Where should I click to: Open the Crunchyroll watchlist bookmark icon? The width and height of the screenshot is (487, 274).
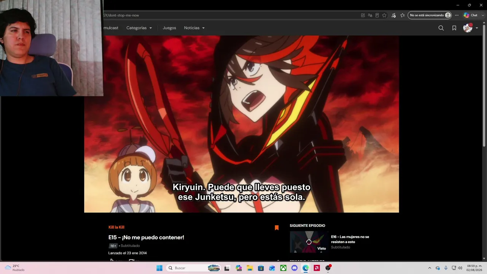pyautogui.click(x=454, y=28)
